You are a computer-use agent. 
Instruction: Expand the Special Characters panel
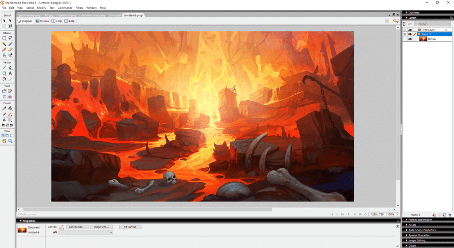pos(407,235)
